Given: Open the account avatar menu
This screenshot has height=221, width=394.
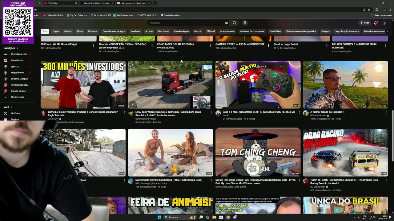Looking at the screenshot, I should [x=384, y=23].
